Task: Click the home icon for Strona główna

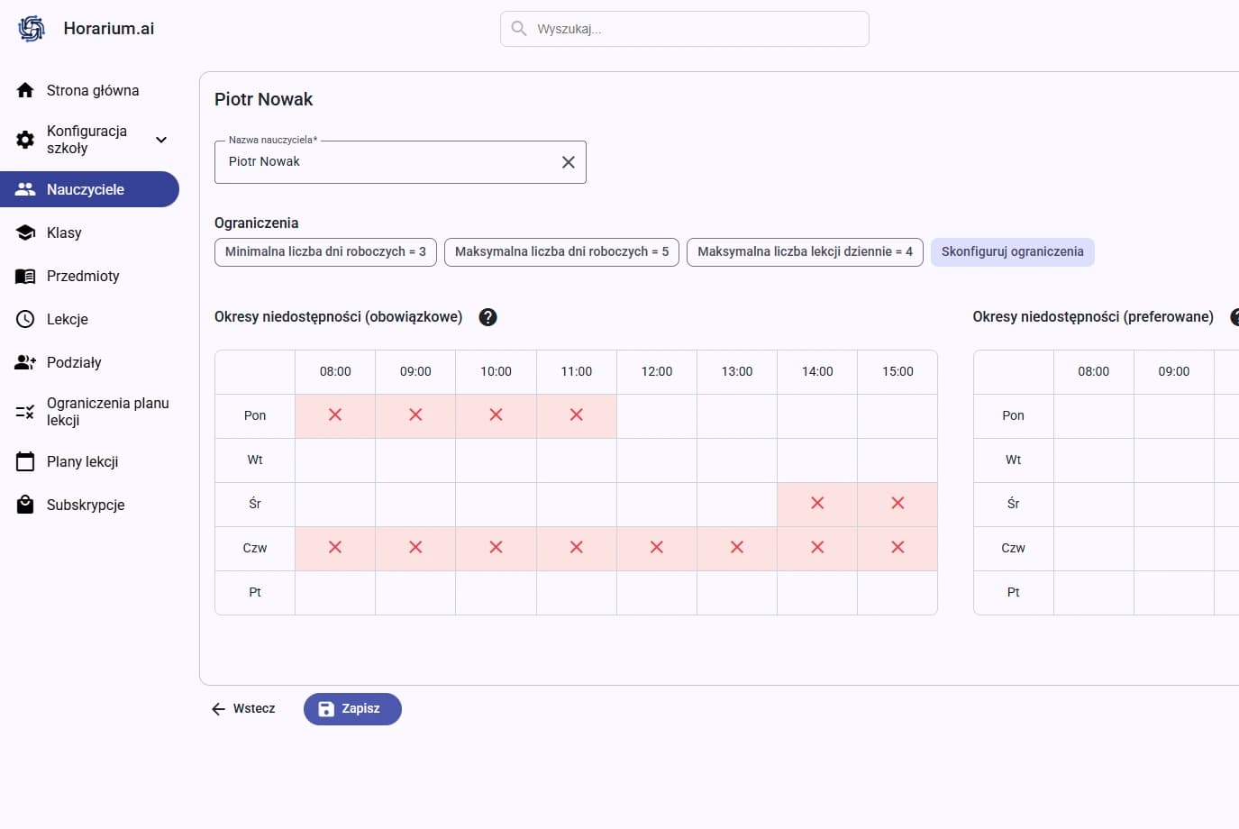Action: [25, 90]
